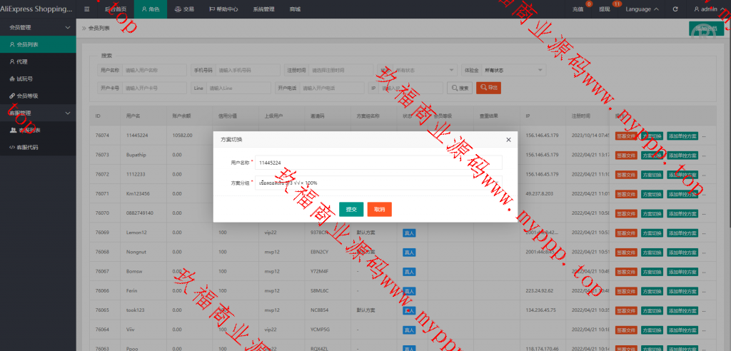This screenshot has height=351, width=731.
Task: Click the green 提交 submit button
Action: tap(351, 210)
